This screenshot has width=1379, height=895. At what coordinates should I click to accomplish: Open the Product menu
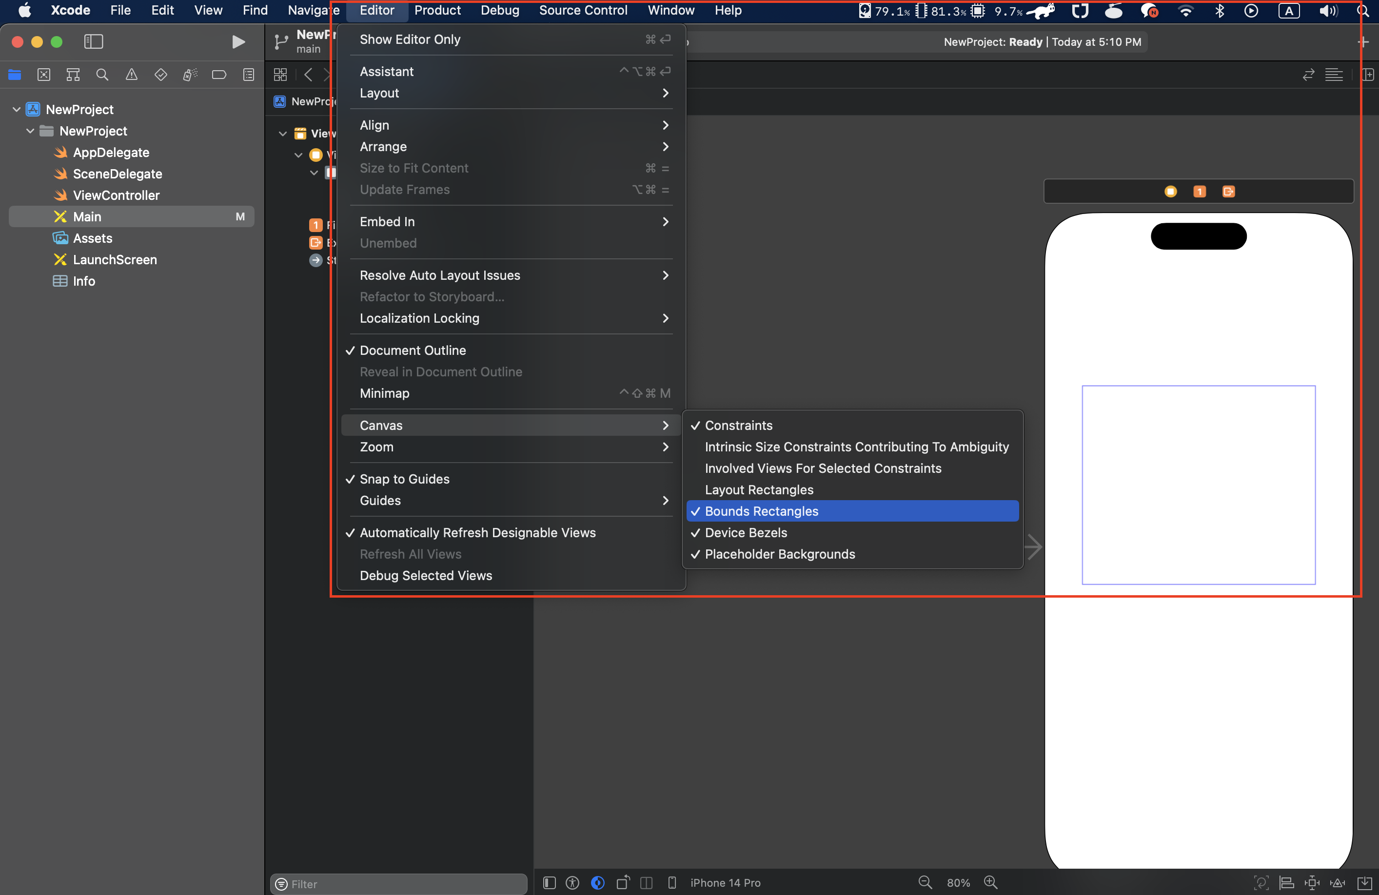click(437, 10)
